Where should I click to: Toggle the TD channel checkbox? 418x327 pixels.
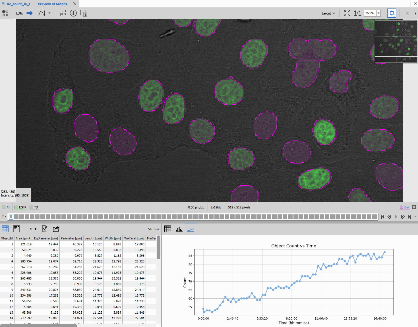tap(31, 207)
